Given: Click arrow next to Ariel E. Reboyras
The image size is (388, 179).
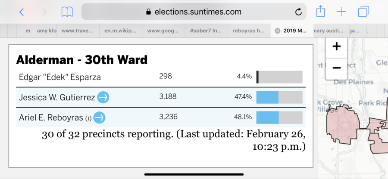Looking at the screenshot, I should pos(99,117).
